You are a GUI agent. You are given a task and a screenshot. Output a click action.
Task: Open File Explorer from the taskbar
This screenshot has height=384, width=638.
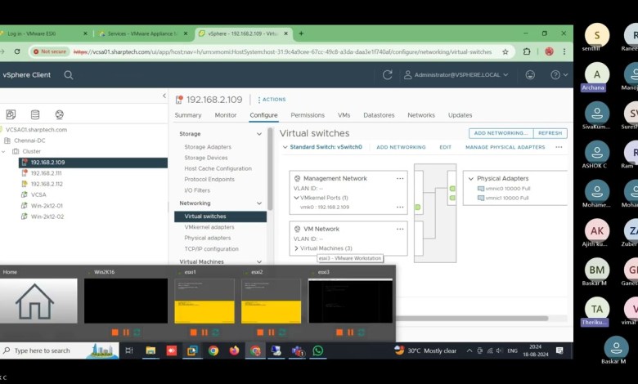tap(151, 351)
